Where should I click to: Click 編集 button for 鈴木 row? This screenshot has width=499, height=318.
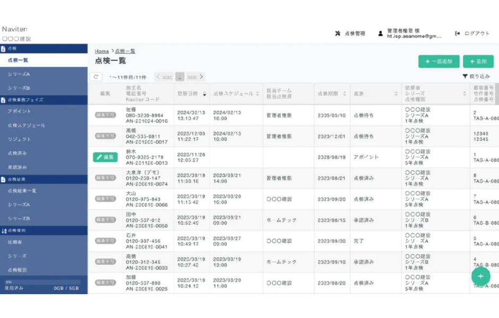coord(105,157)
